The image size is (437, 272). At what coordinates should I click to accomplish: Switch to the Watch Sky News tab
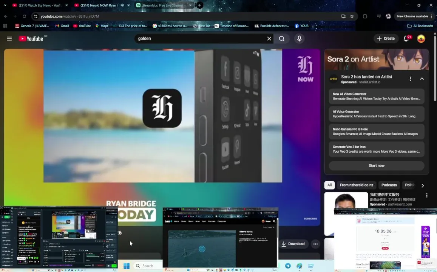pyautogui.click(x=40, y=5)
